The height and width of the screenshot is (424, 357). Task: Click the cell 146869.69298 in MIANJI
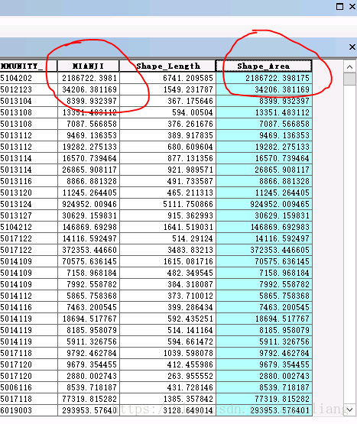click(88, 227)
